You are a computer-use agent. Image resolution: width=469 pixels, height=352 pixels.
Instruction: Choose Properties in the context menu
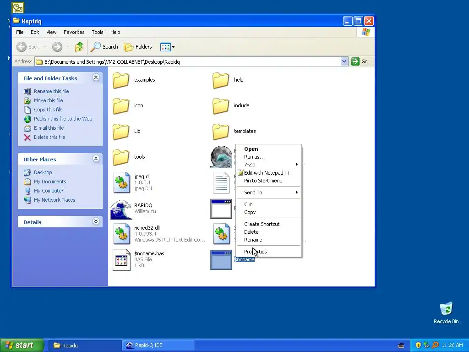[268, 252]
